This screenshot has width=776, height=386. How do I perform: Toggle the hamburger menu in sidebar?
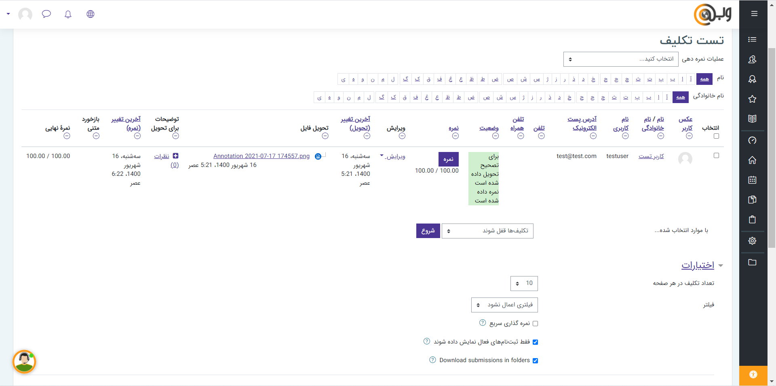754,14
